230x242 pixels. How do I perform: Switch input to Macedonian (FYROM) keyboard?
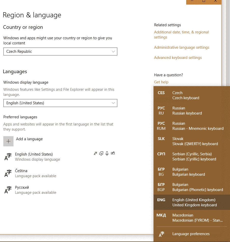(x=192, y=218)
